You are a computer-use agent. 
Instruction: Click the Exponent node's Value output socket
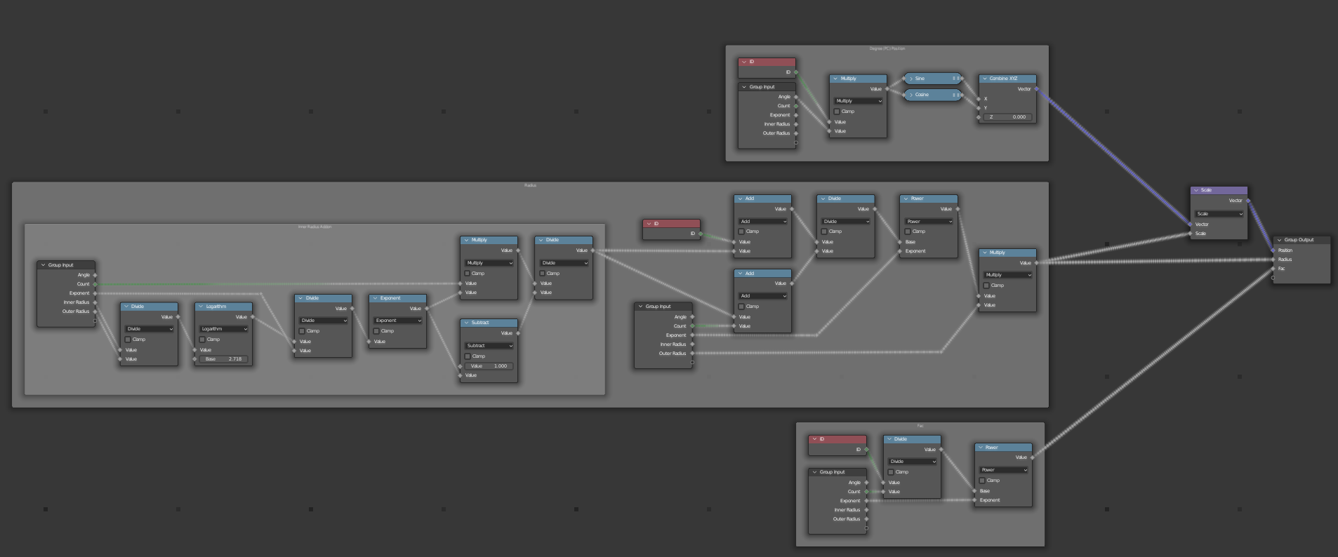tap(426, 309)
